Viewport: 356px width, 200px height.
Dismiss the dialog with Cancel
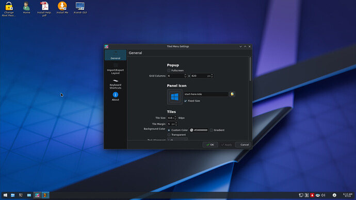[243, 145]
